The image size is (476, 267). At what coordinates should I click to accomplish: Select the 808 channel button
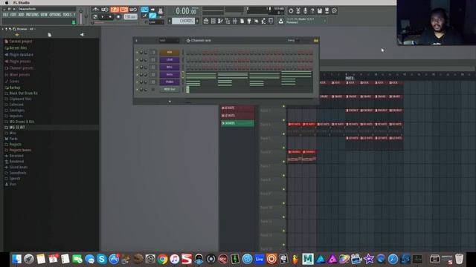(x=170, y=53)
